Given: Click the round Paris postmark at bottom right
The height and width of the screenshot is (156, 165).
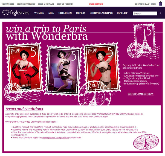Looking at the screenshot, I should coord(146,142).
